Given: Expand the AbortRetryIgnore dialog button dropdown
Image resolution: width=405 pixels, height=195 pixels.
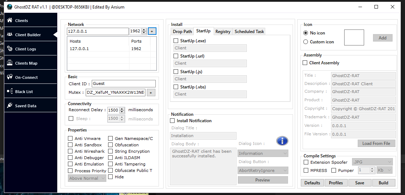Looking at the screenshot, I should tap(263, 170).
